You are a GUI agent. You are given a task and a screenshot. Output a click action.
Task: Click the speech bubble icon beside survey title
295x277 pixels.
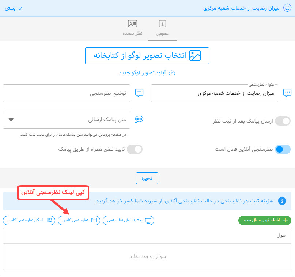pyautogui.click(x=287, y=93)
